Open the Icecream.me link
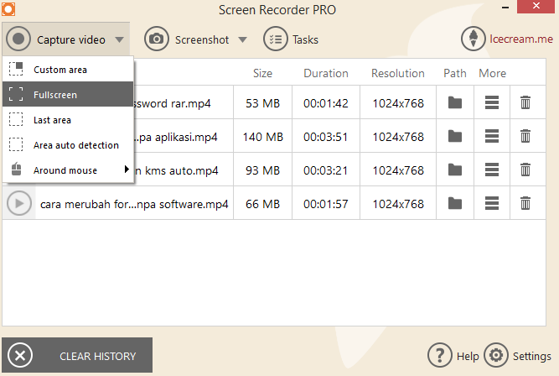This screenshot has height=376, width=559. pyautogui.click(x=520, y=39)
